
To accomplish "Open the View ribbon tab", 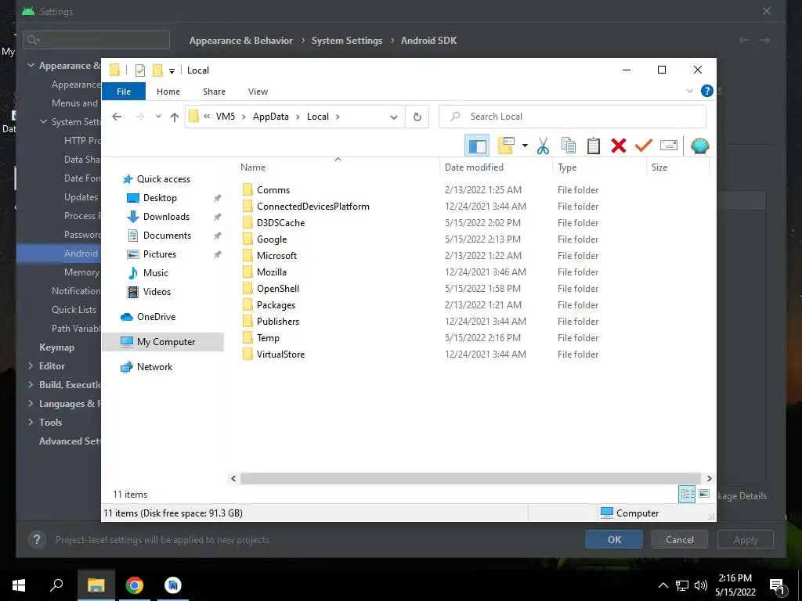I will (x=258, y=92).
